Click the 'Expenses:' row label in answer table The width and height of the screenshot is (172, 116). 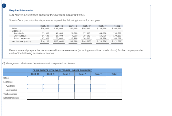(x=8, y=82)
